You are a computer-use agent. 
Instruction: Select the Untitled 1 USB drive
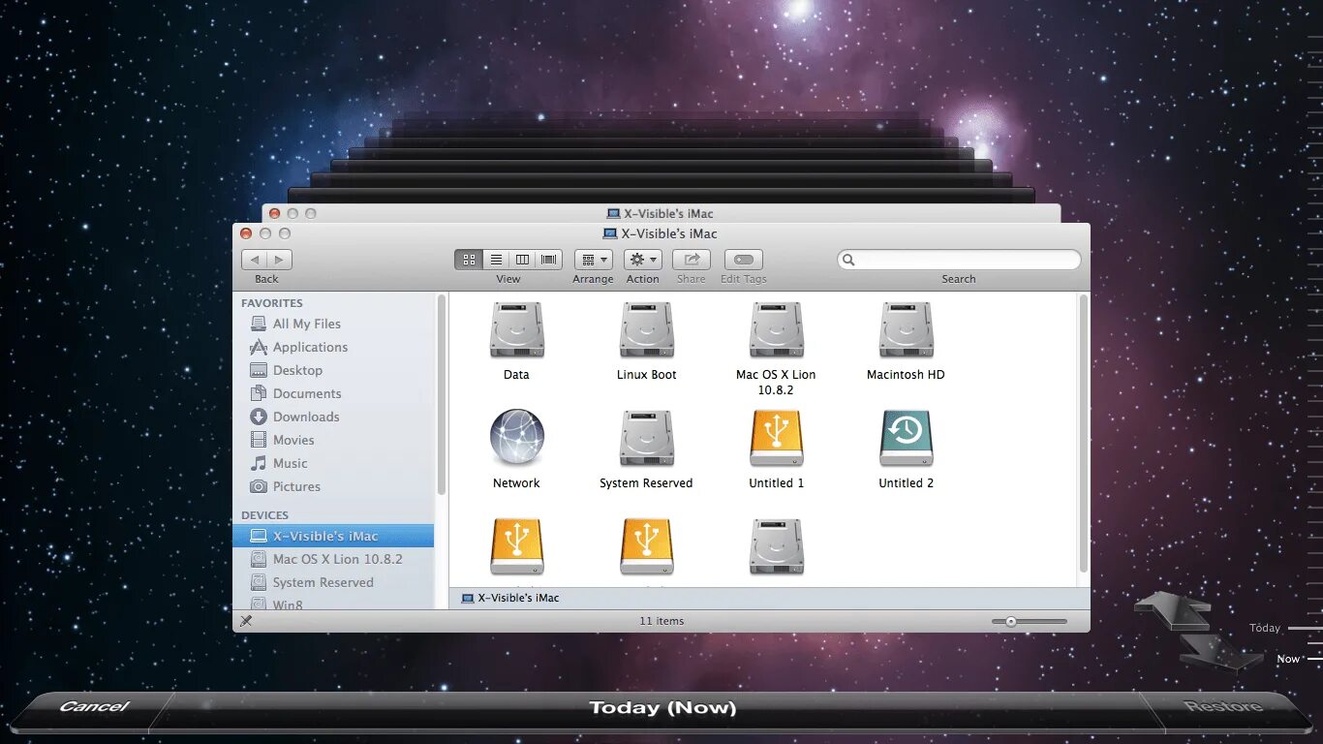(777, 438)
